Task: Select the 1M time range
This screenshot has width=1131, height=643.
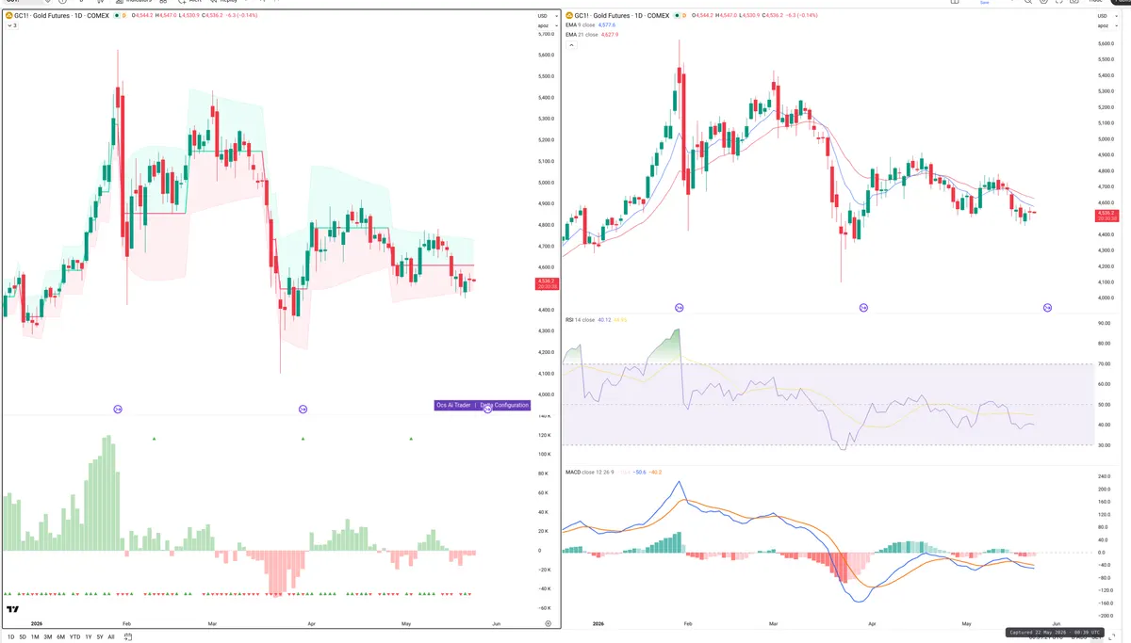Action: [35, 637]
